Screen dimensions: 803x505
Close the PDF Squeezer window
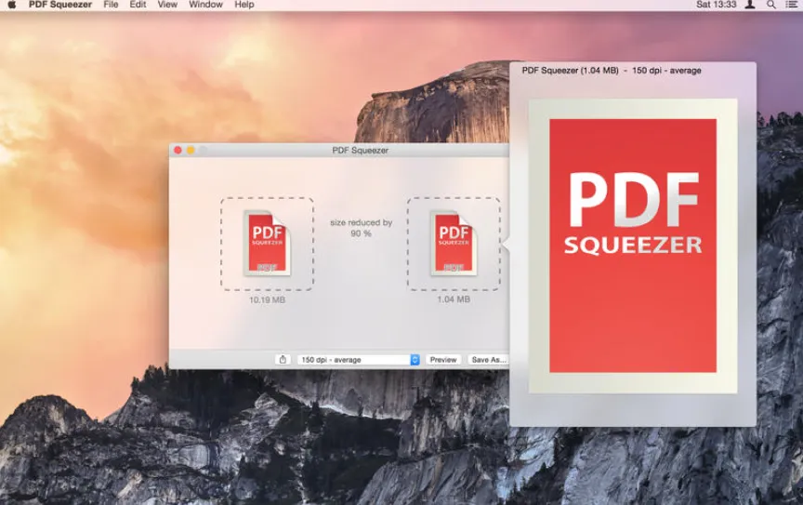tap(178, 151)
